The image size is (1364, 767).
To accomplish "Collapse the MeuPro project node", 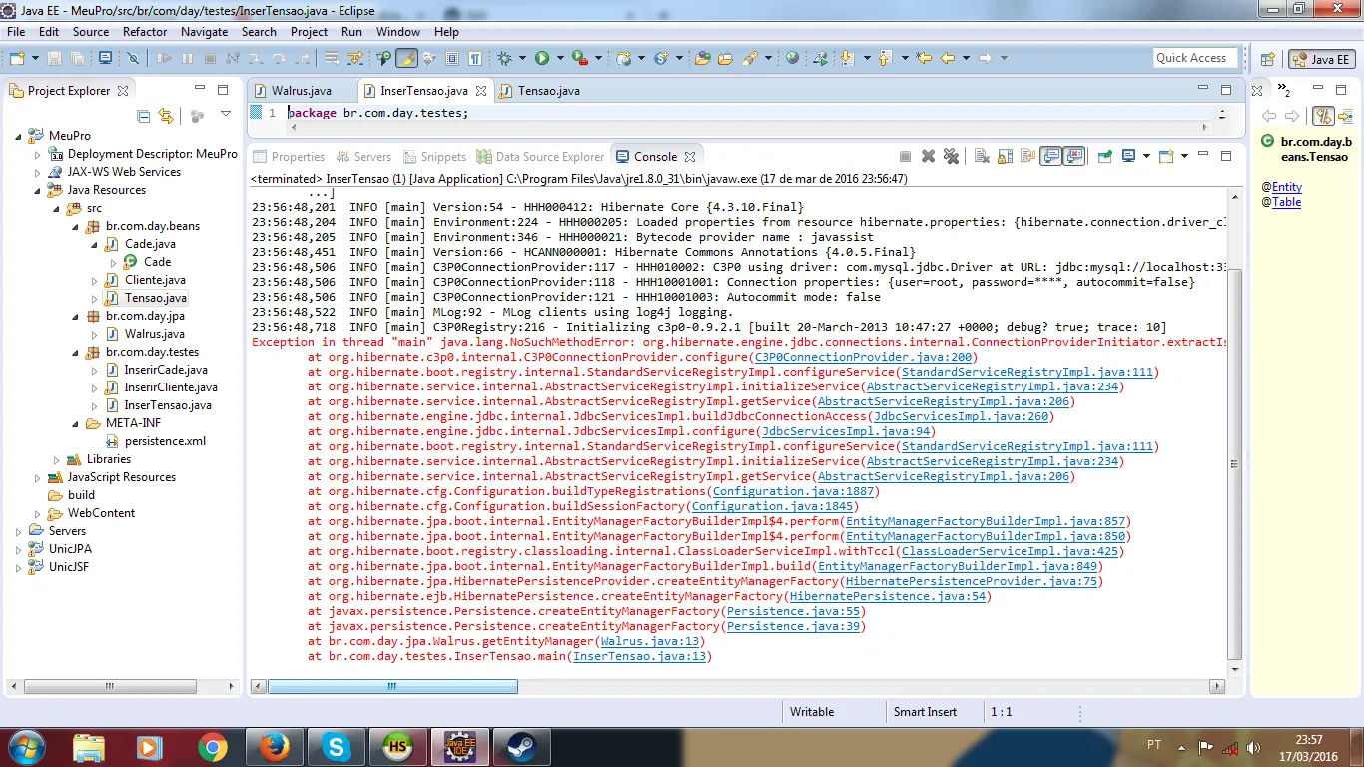I will pos(19,136).
